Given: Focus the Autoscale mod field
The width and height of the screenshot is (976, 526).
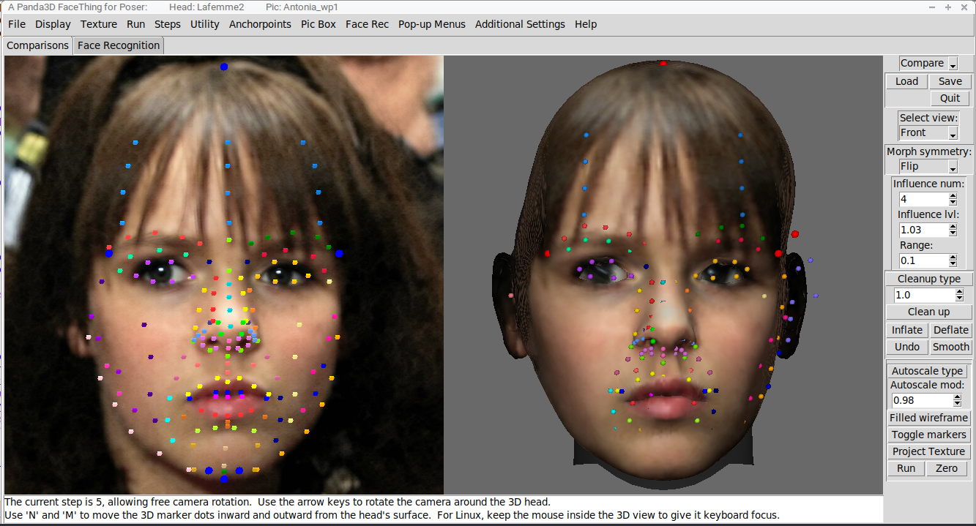Looking at the screenshot, I should tap(921, 400).
